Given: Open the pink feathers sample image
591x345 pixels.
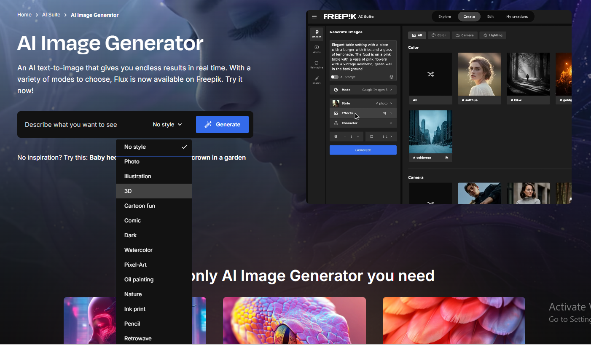Looking at the screenshot, I should [x=454, y=321].
